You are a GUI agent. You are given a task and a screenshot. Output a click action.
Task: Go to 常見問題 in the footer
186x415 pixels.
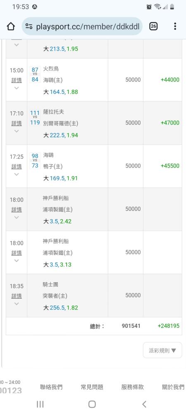92,387
